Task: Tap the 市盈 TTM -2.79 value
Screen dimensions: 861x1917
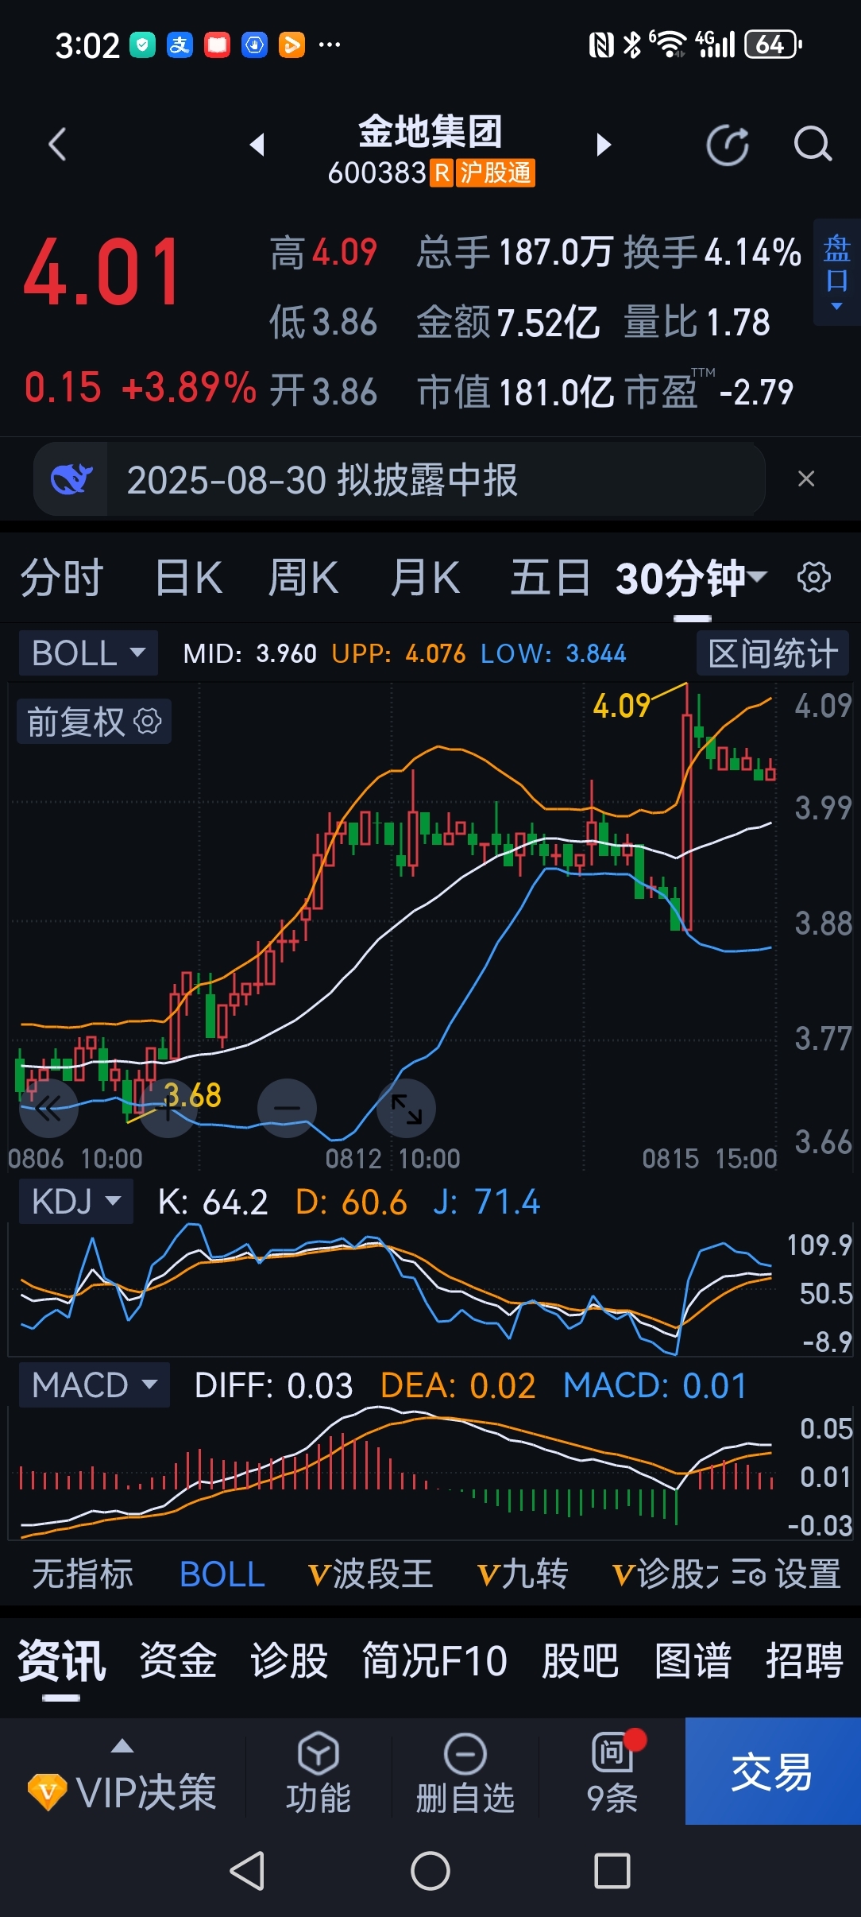Action: 708,391
